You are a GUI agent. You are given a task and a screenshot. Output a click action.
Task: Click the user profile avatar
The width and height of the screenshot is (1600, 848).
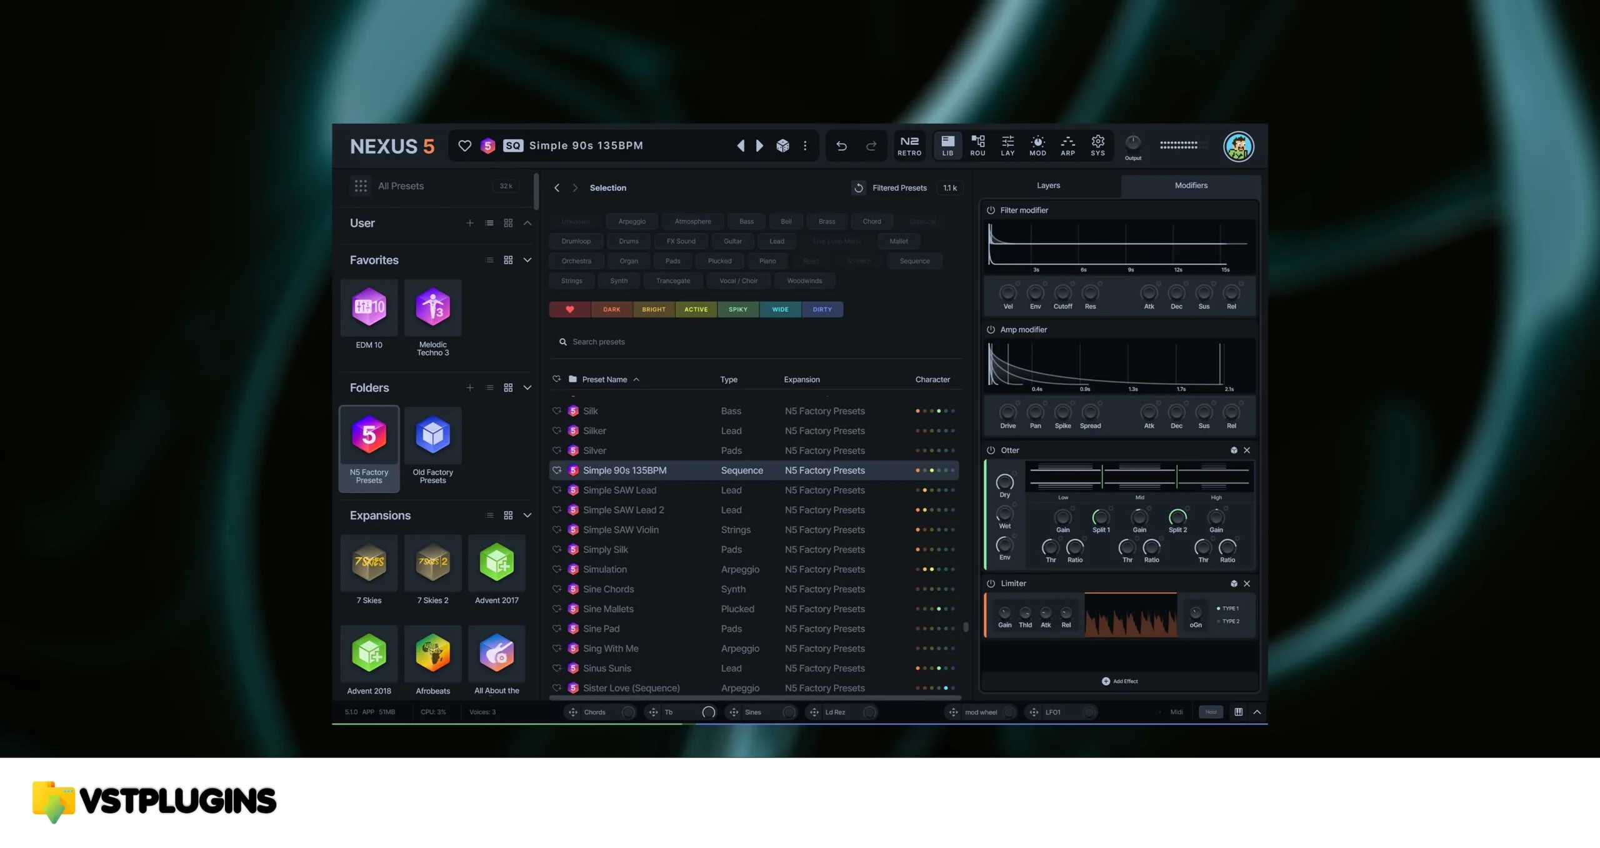pyautogui.click(x=1238, y=147)
